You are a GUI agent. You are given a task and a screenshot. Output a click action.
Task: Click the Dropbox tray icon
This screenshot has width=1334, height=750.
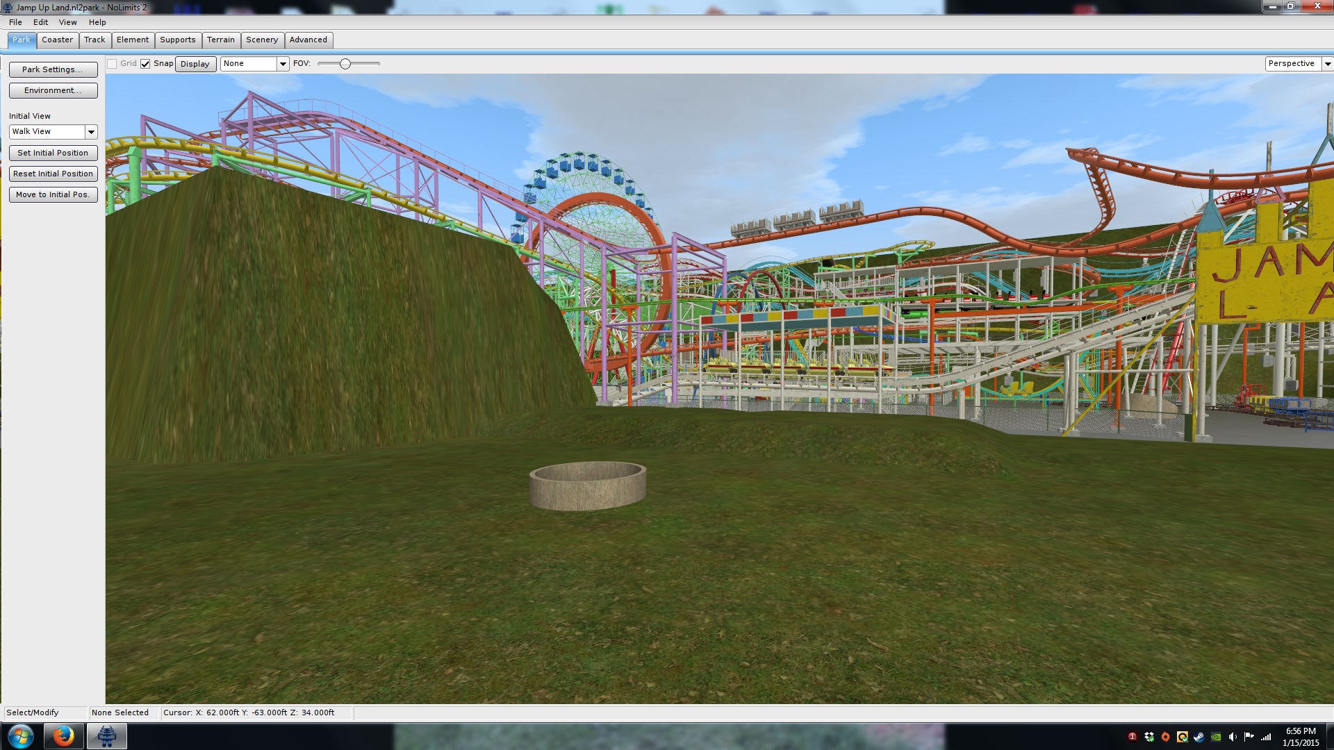(x=1149, y=737)
